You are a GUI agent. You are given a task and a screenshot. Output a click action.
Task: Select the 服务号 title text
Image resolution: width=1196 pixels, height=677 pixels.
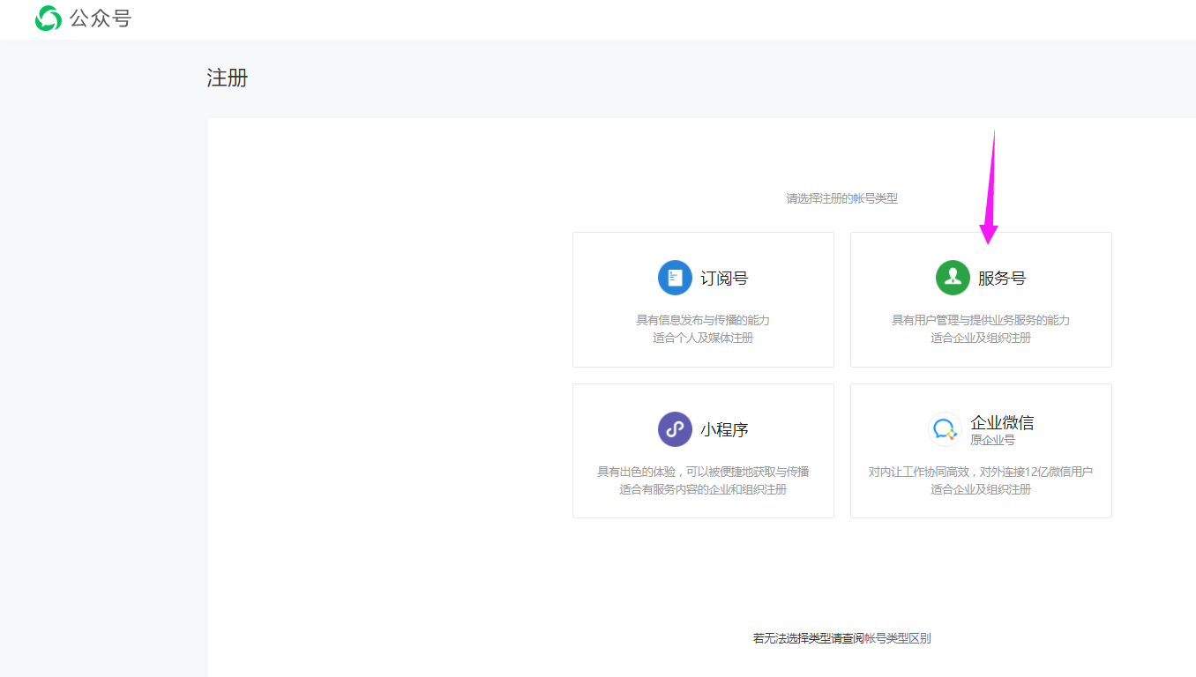point(1002,279)
